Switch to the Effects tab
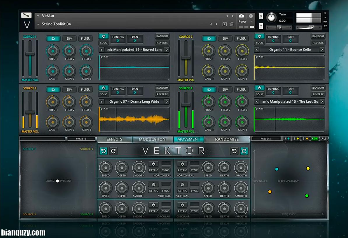This screenshot has width=348, height=238. (114, 139)
